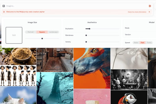Select Portrait aspect ratio
This screenshot has height=104, width=156.
coord(31,32)
